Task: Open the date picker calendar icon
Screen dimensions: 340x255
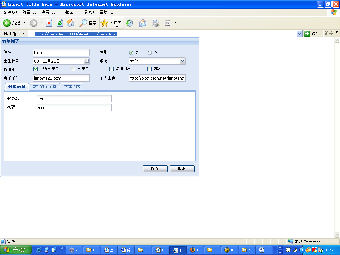Action: [87, 61]
